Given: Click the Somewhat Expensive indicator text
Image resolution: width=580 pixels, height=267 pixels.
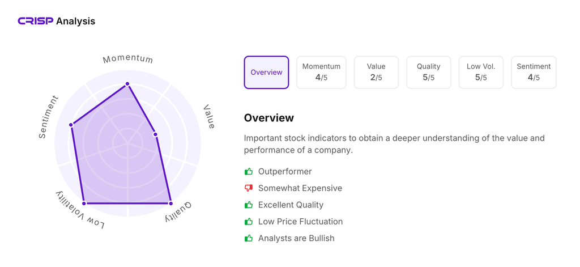Looking at the screenshot, I should [x=300, y=188].
